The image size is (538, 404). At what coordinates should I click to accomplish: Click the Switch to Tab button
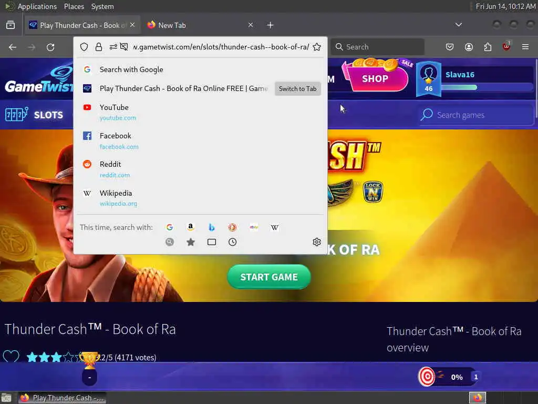297,88
